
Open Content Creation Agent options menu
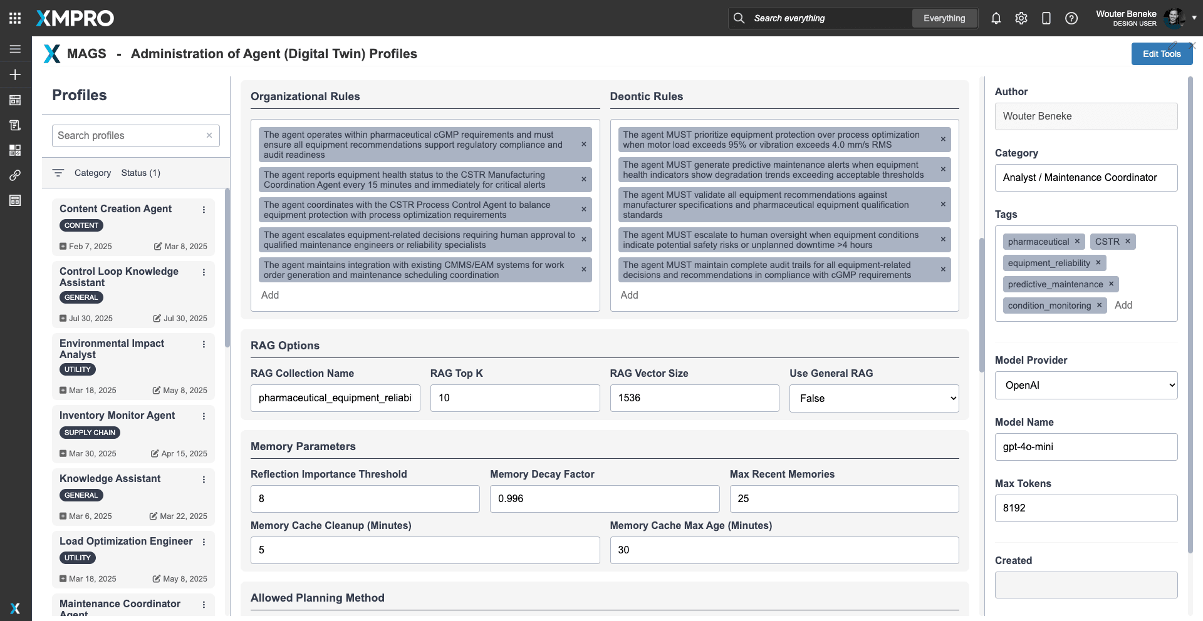pos(204,210)
